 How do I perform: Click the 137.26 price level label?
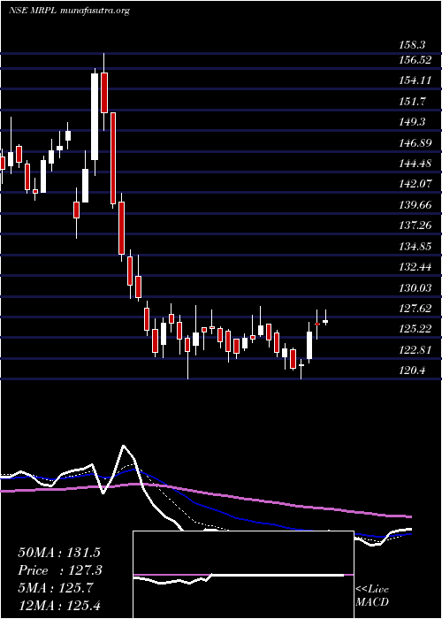point(415,225)
